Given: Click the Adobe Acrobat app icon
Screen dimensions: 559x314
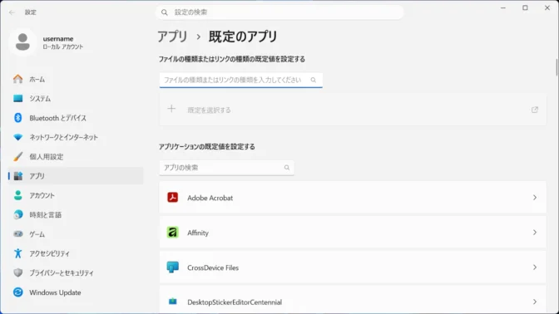Looking at the screenshot, I should click(172, 197).
